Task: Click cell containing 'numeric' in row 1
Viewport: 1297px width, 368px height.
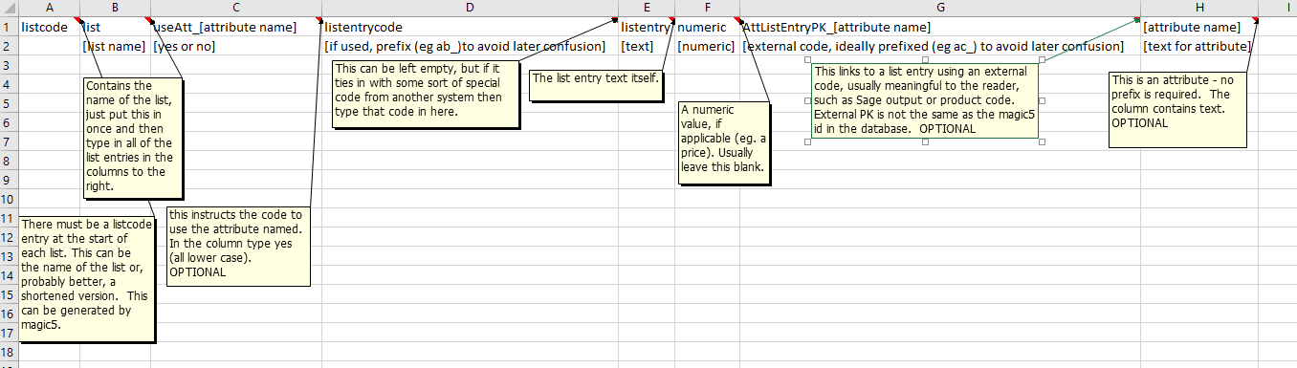Action: [707, 27]
